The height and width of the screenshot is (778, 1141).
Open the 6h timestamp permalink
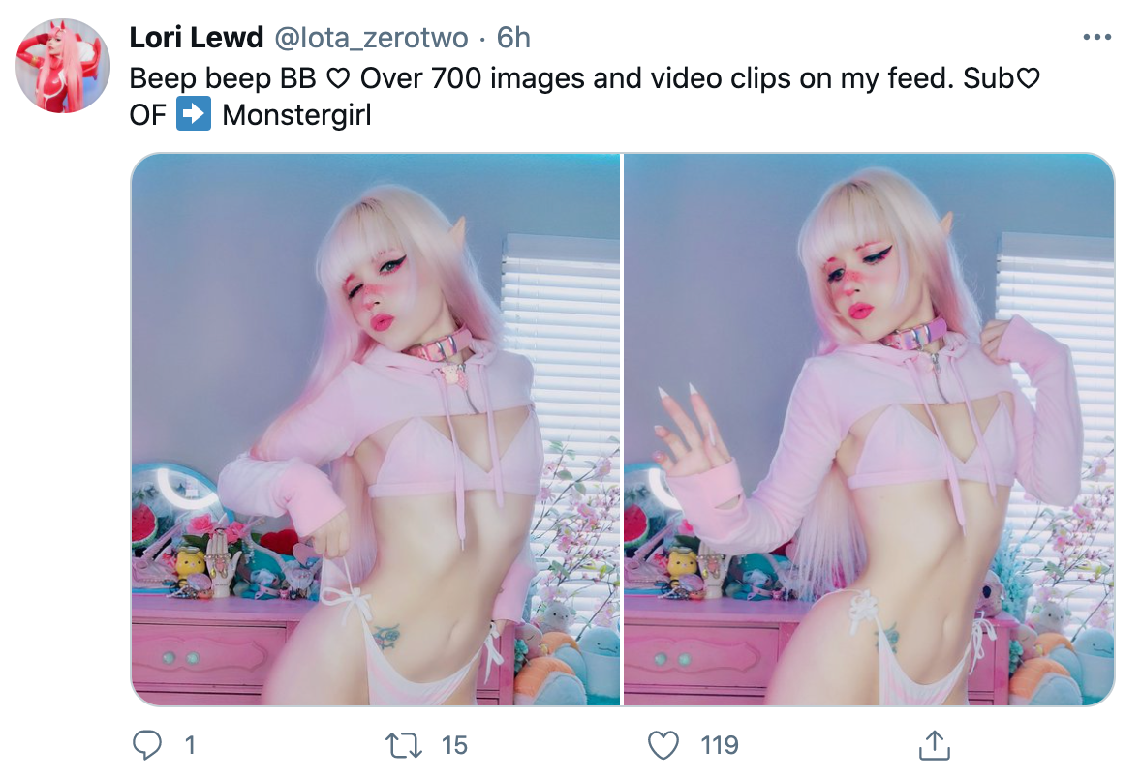coord(513,38)
